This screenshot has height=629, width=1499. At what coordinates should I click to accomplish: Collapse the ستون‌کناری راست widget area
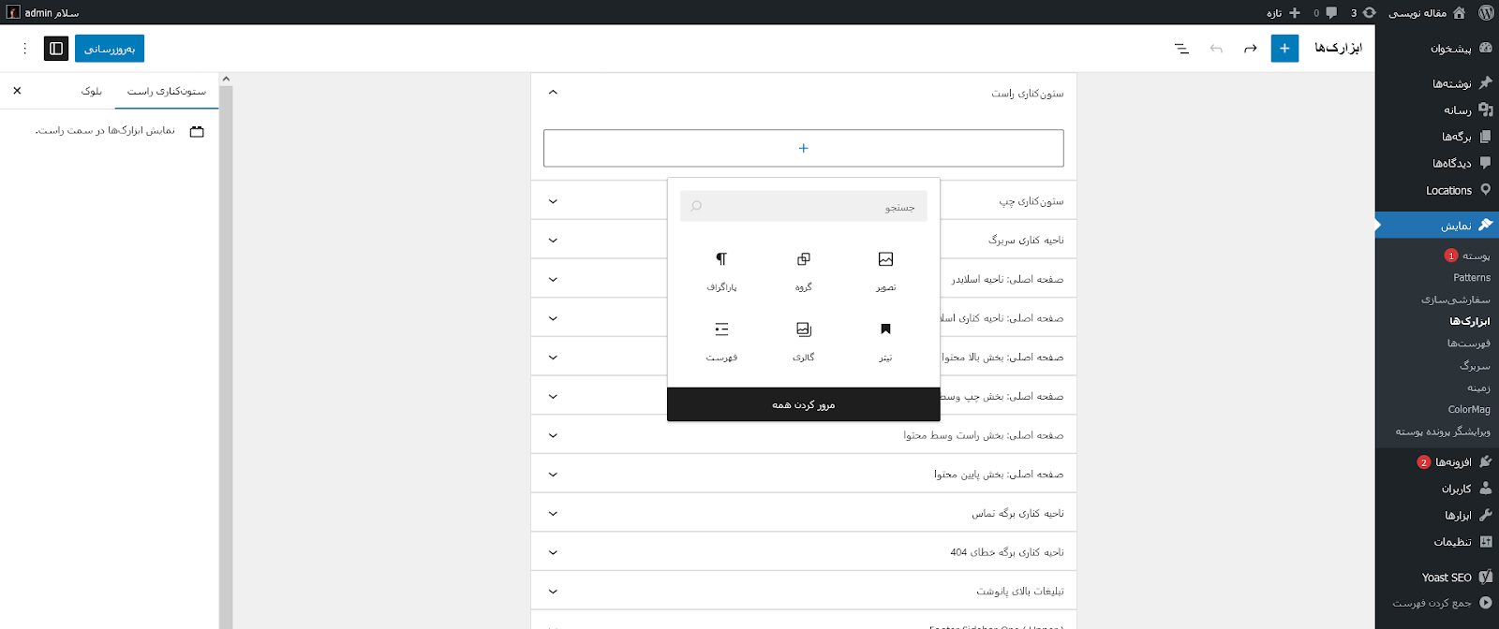pyautogui.click(x=803, y=93)
